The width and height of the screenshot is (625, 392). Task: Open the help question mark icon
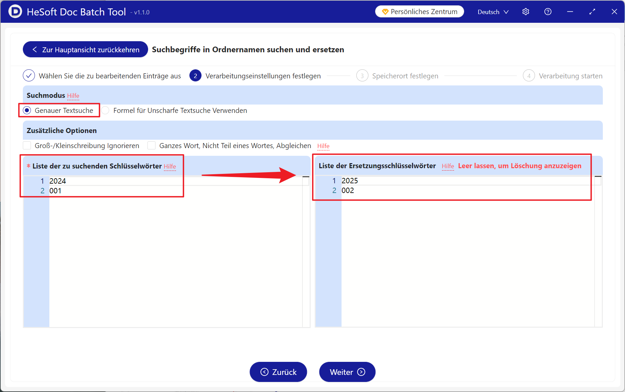point(548,12)
